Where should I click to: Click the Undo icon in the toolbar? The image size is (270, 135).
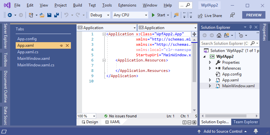[66, 15]
